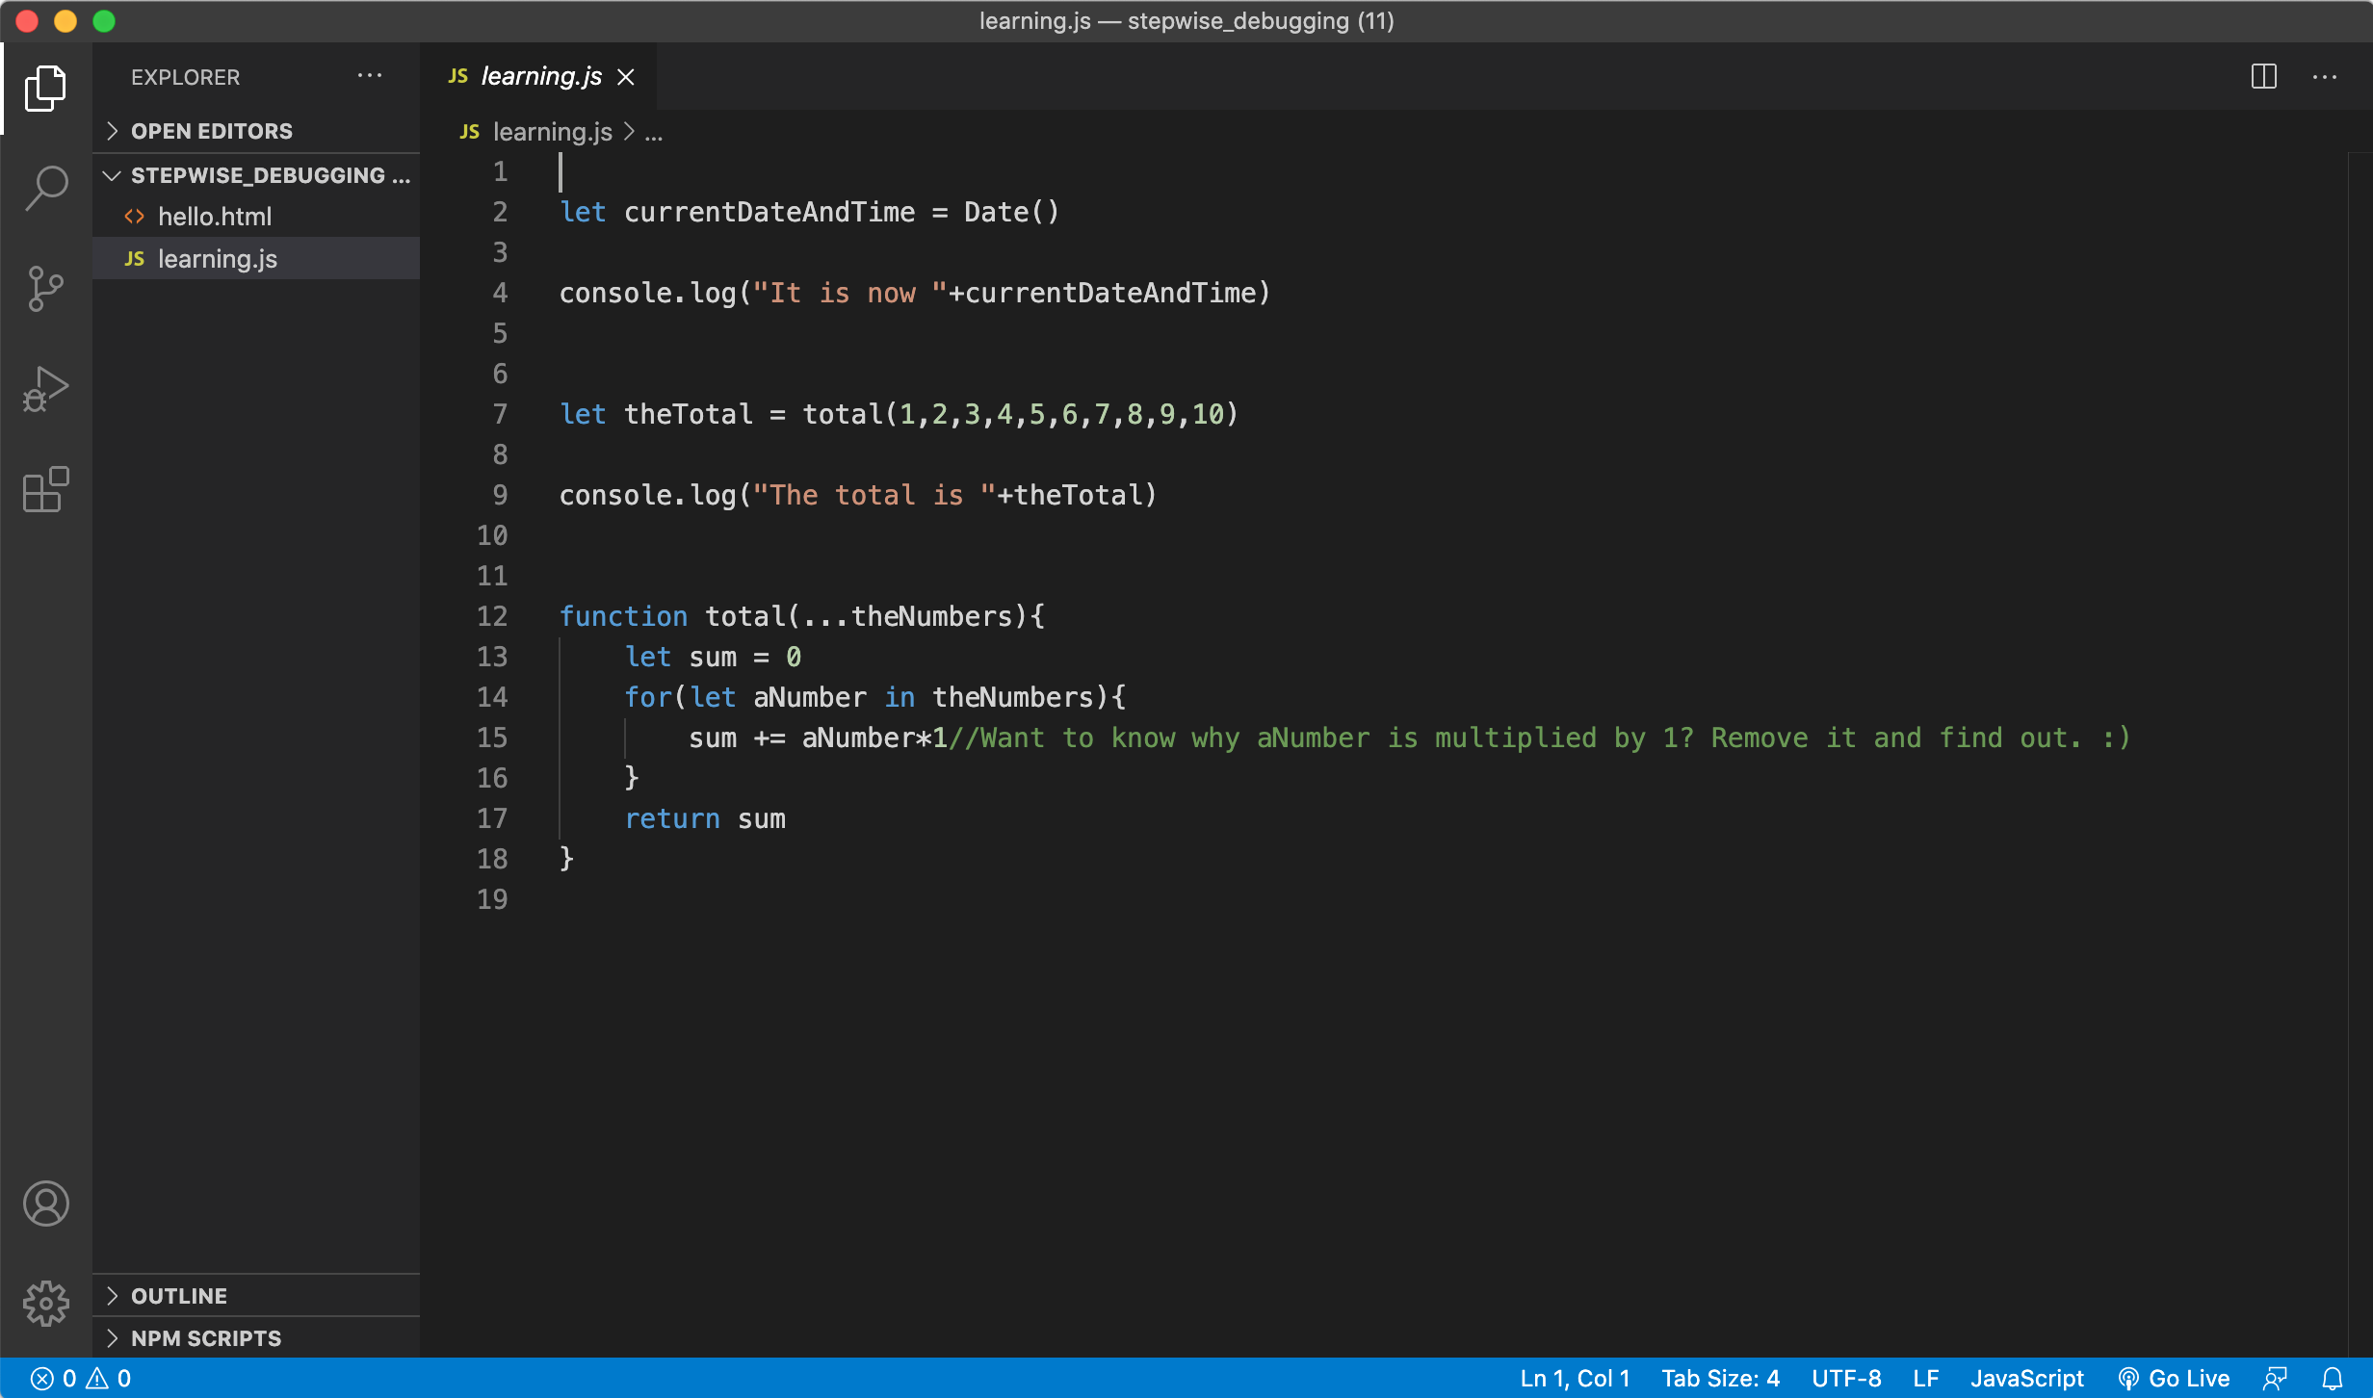Image resolution: width=2373 pixels, height=1398 pixels.
Task: Click the EXPLORER panel title
Action: [186, 77]
